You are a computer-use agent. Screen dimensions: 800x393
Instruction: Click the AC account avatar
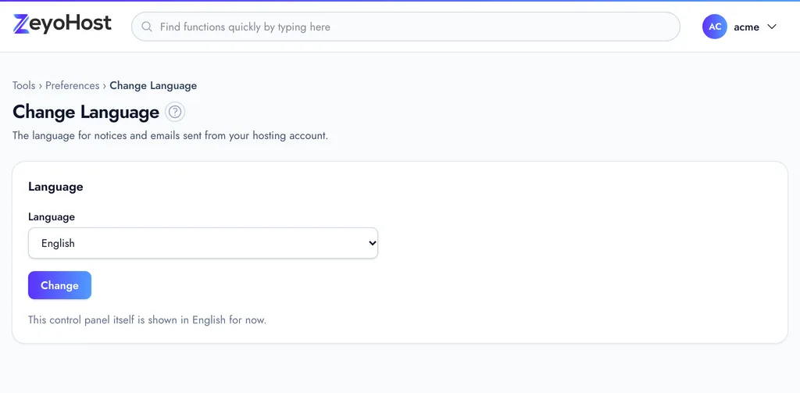click(714, 27)
